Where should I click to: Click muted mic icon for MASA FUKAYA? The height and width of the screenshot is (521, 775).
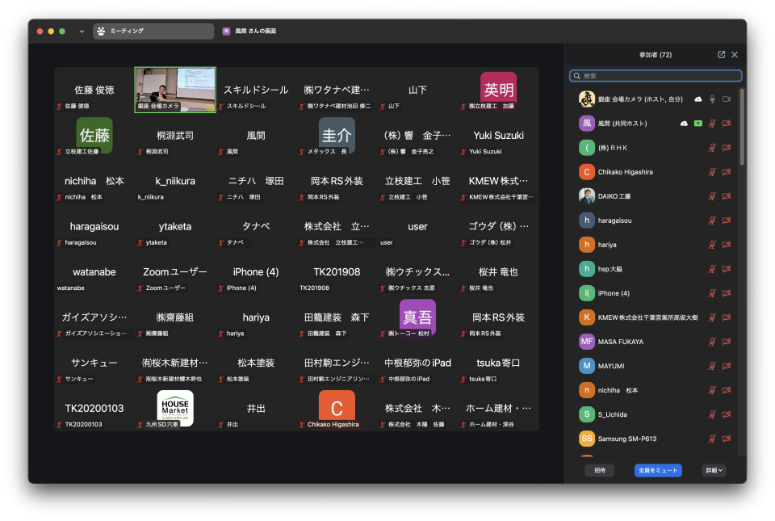712,342
